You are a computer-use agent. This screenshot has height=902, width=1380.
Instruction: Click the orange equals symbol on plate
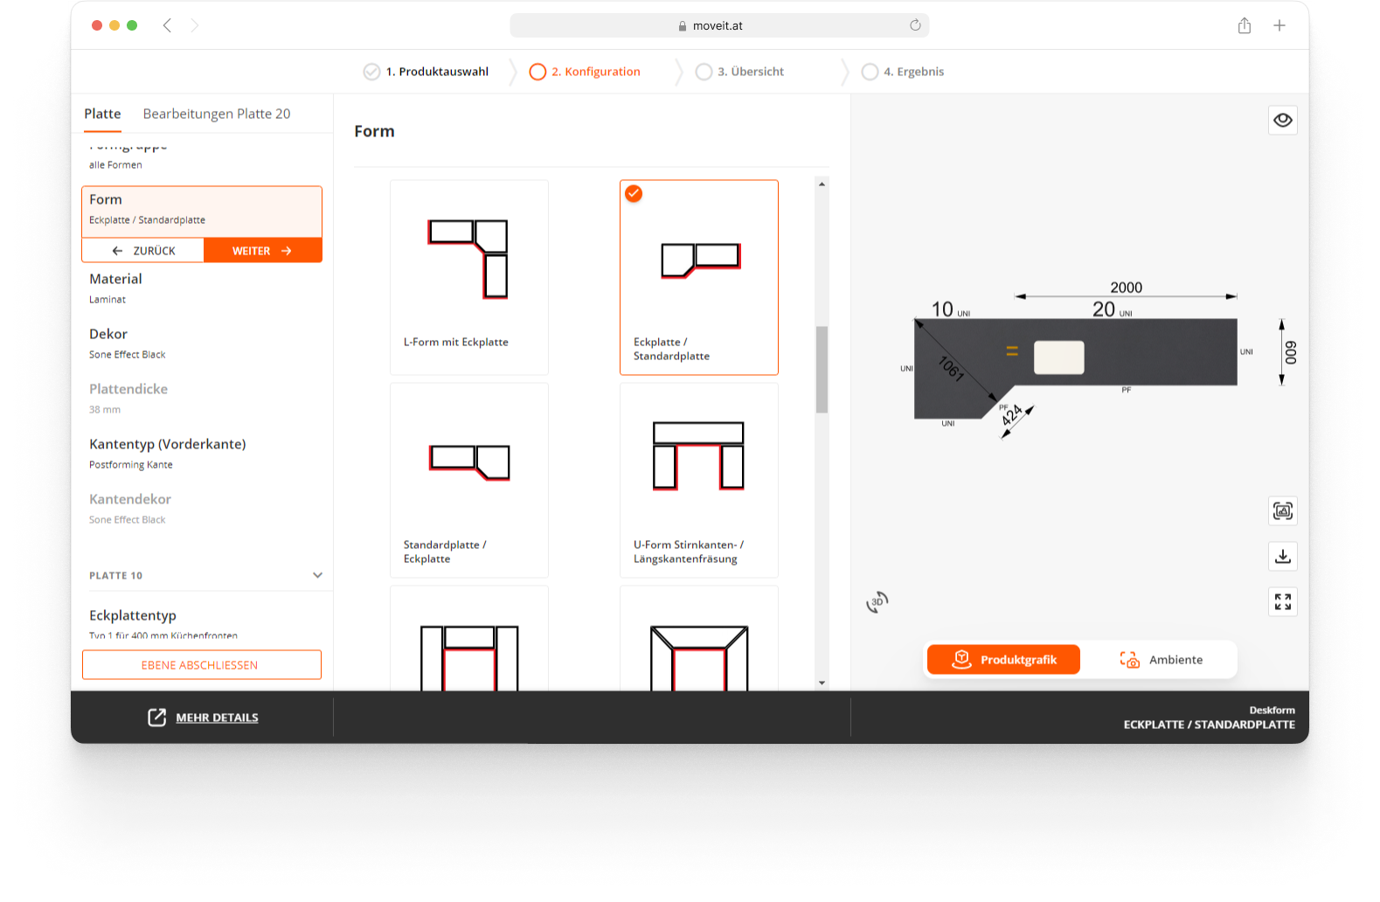click(x=1012, y=351)
